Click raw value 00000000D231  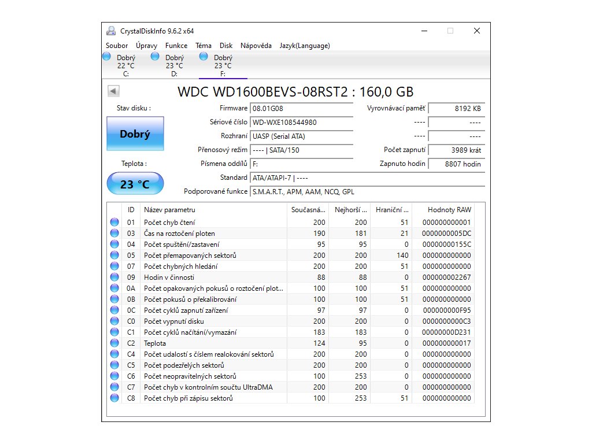coord(447,332)
